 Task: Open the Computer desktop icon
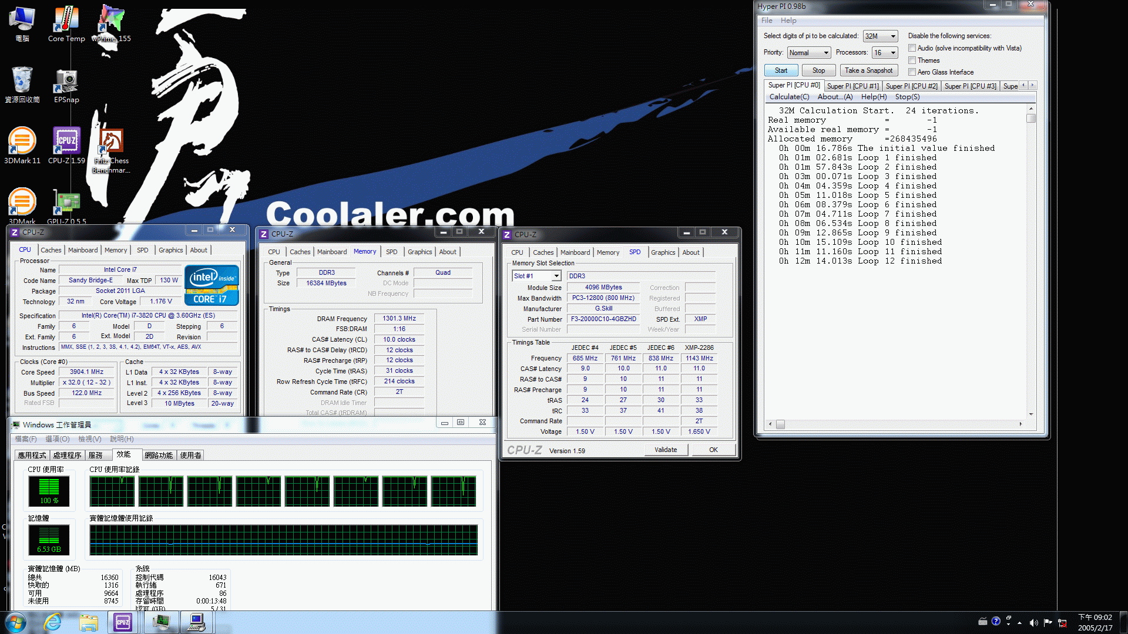point(22,23)
